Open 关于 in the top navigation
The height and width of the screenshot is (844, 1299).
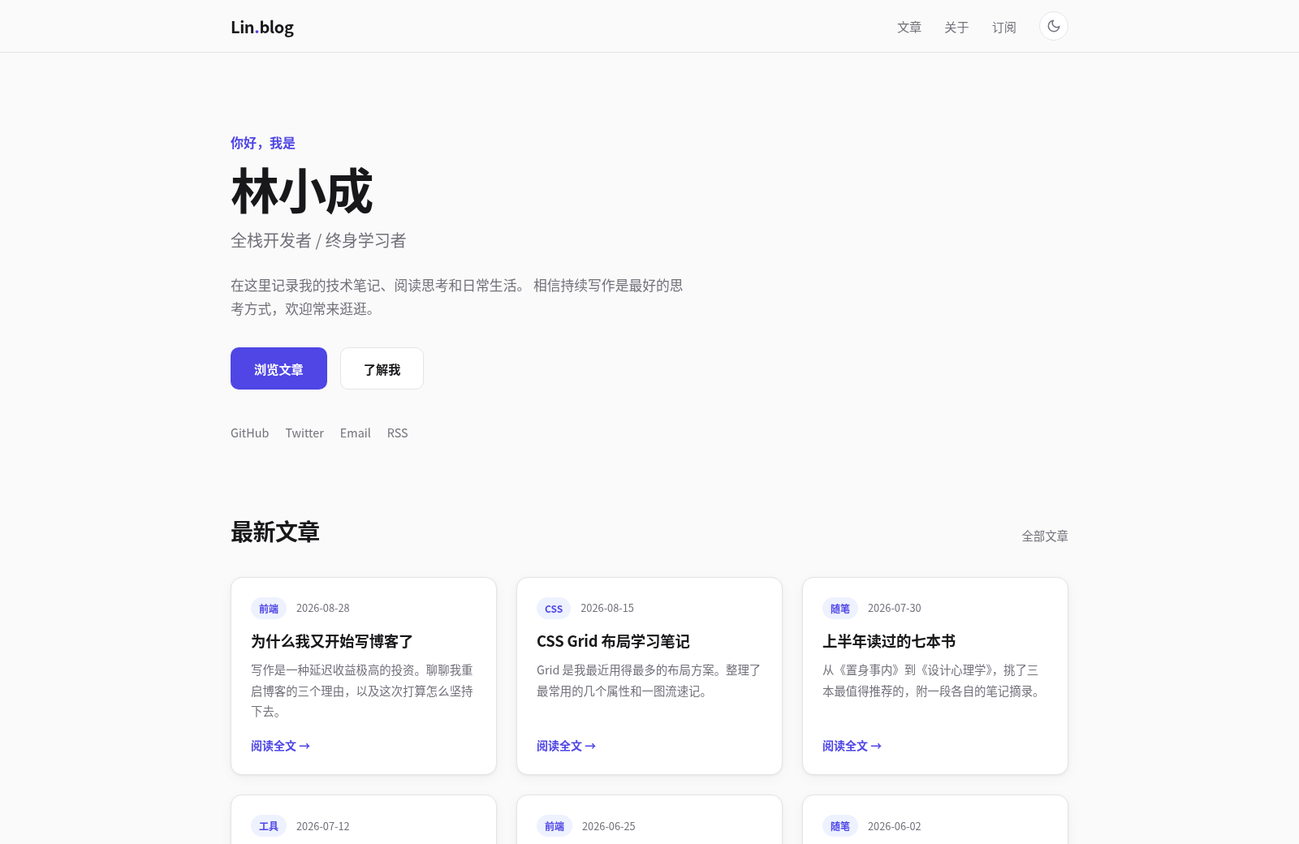click(956, 27)
